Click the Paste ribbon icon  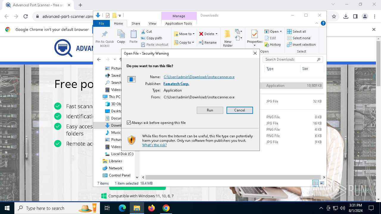click(134, 37)
